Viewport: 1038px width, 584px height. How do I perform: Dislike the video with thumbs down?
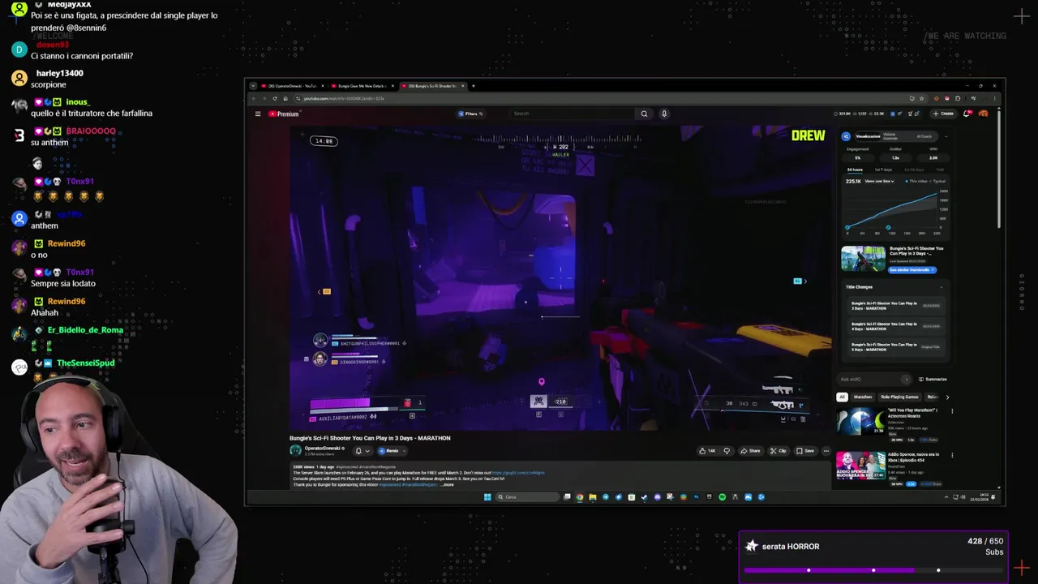[727, 451]
